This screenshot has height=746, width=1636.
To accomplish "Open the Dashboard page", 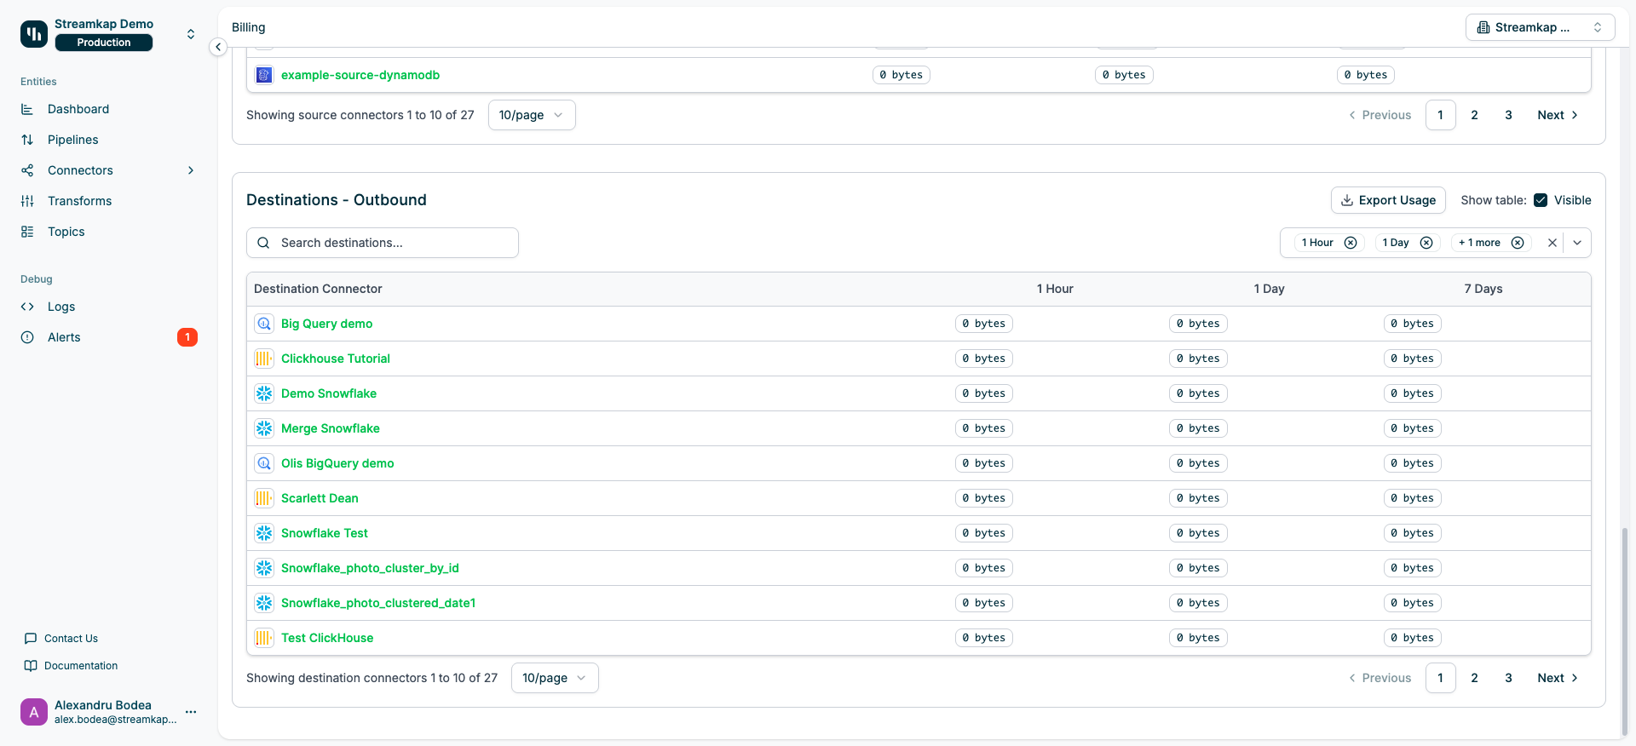I will pyautogui.click(x=78, y=109).
